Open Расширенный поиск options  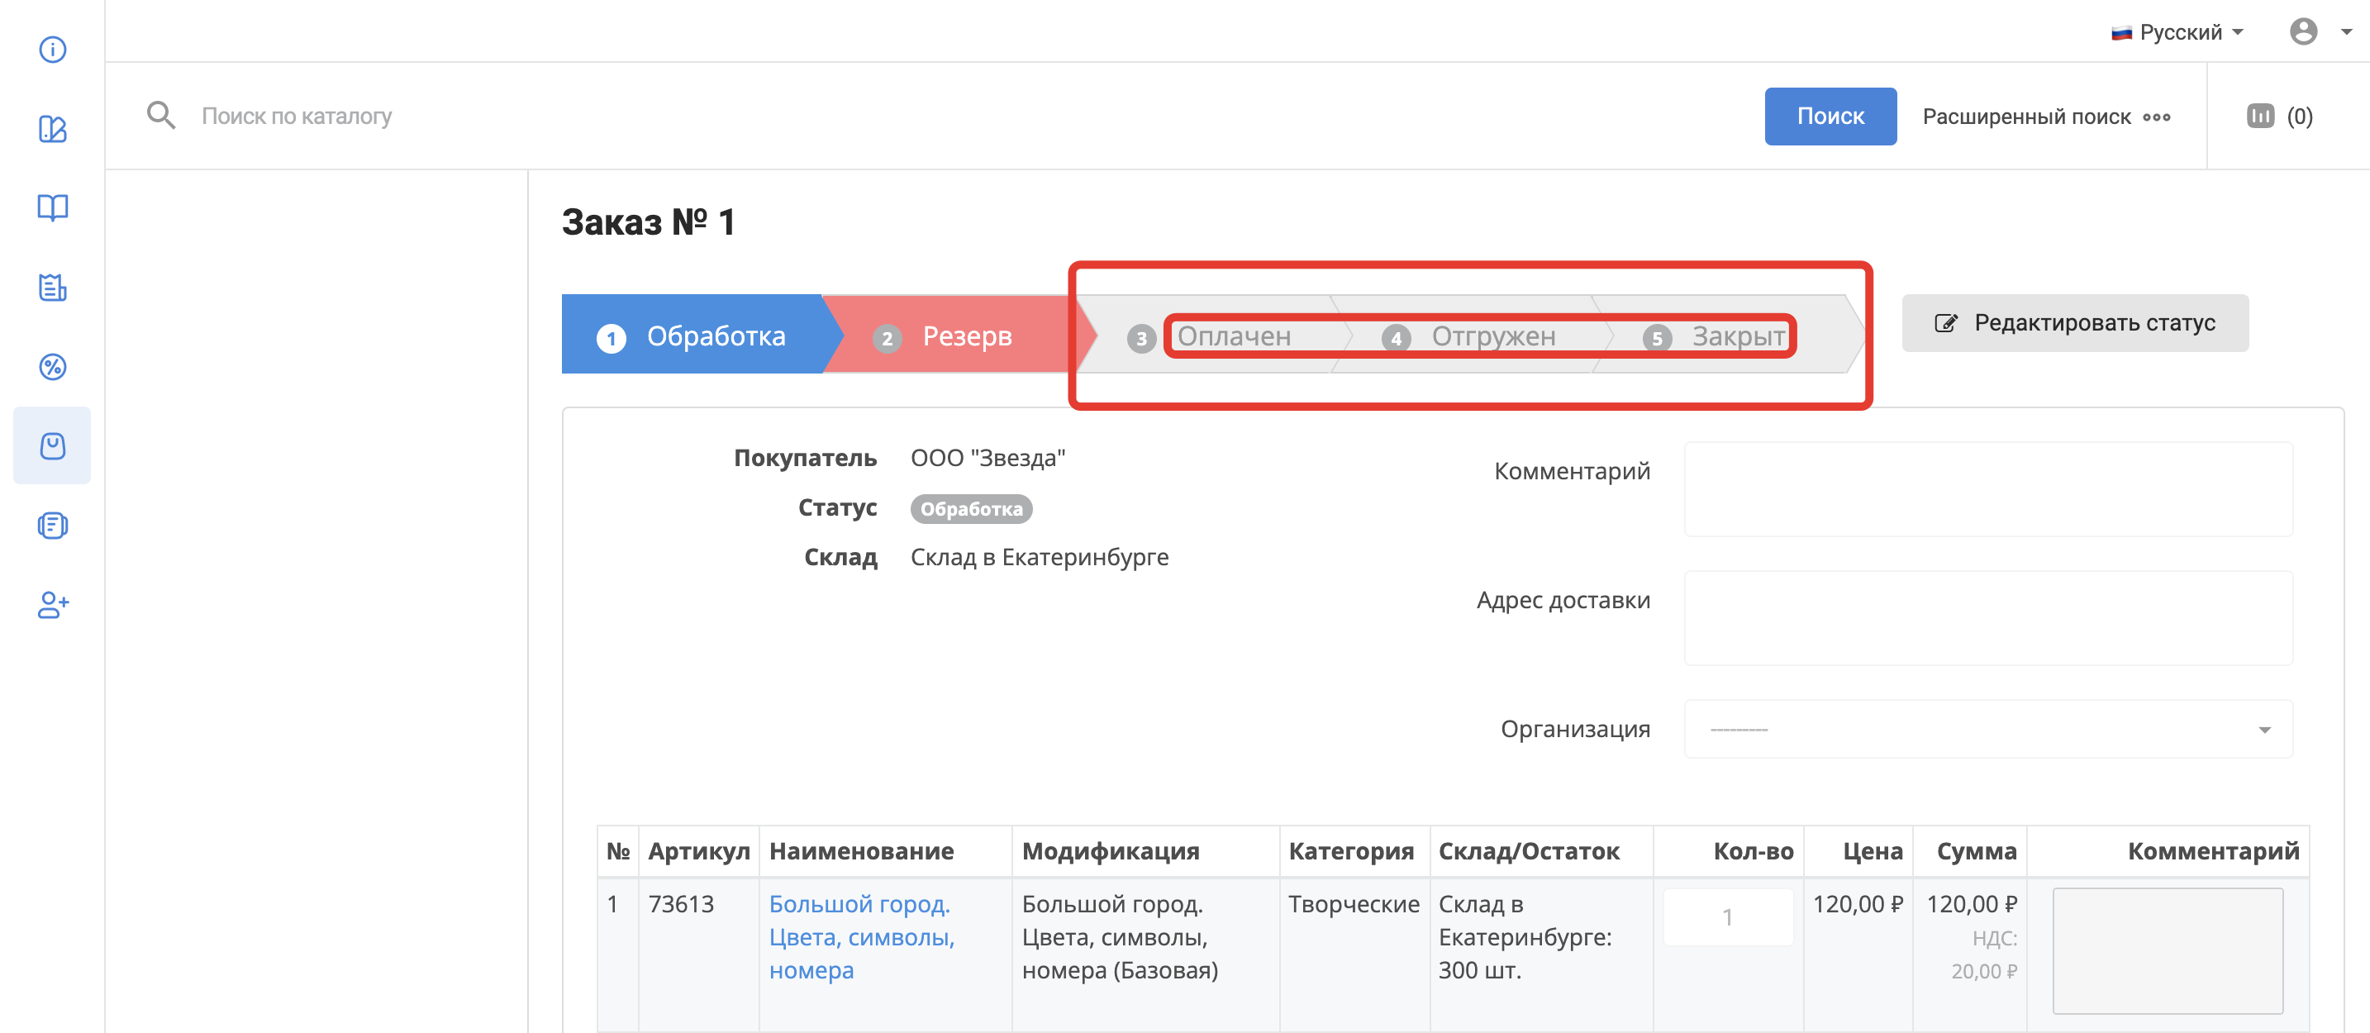(2045, 117)
